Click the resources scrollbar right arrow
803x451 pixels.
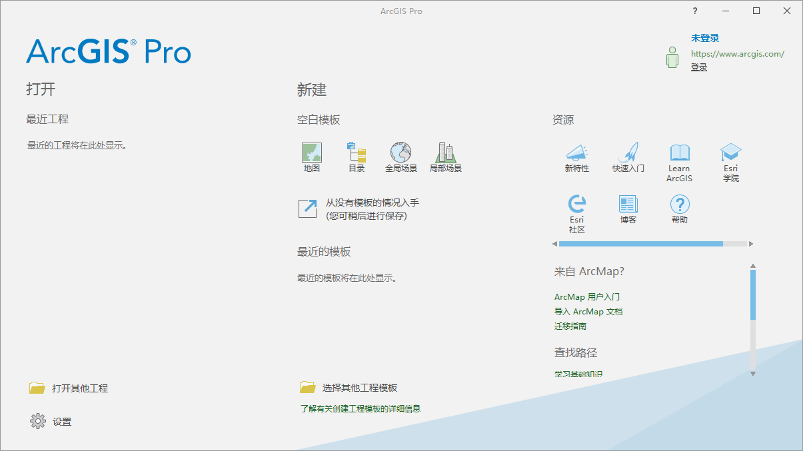point(751,244)
